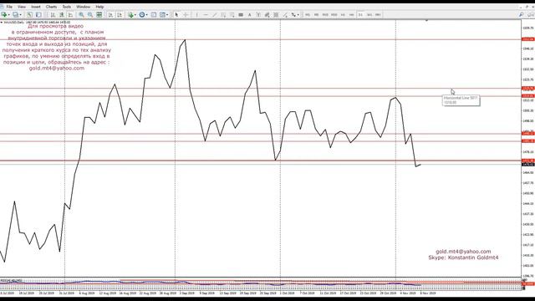535x301 pixels.
Task: Select the Arrows objects icon
Action: pyautogui.click(x=293, y=15)
